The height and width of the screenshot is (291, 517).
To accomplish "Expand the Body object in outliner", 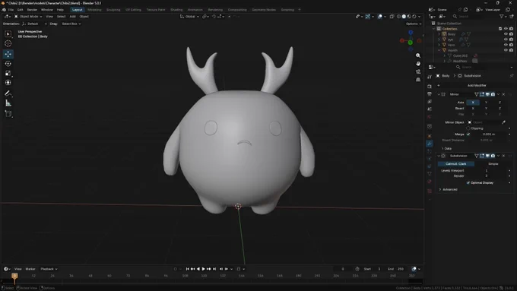I will [x=439, y=34].
